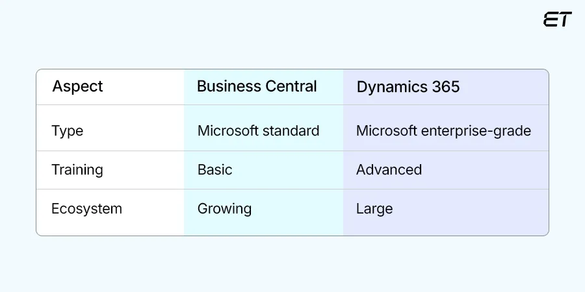Select the Training row label
585x292 pixels.
click(77, 169)
